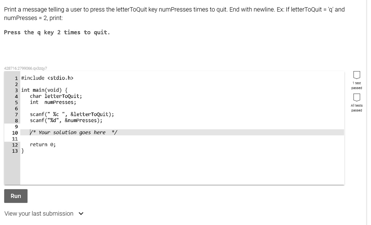The image size is (371, 225).
Task: Click the closing brace on line 13
Action: (x=22, y=151)
